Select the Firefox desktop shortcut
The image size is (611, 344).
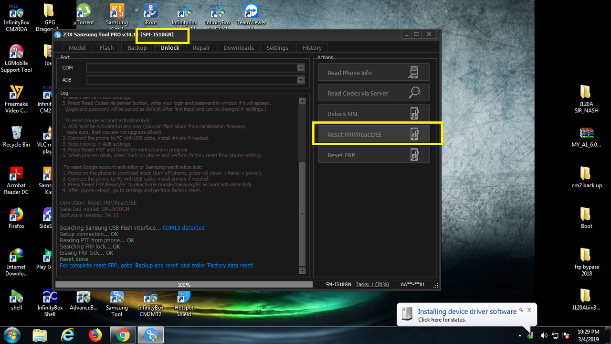click(16, 218)
